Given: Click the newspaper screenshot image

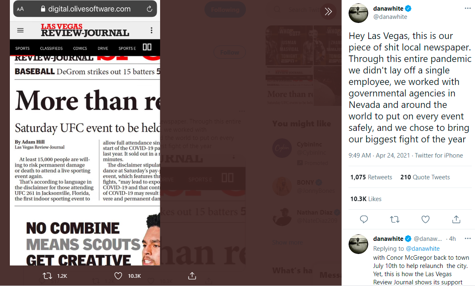Looking at the screenshot, I should tap(85, 133).
